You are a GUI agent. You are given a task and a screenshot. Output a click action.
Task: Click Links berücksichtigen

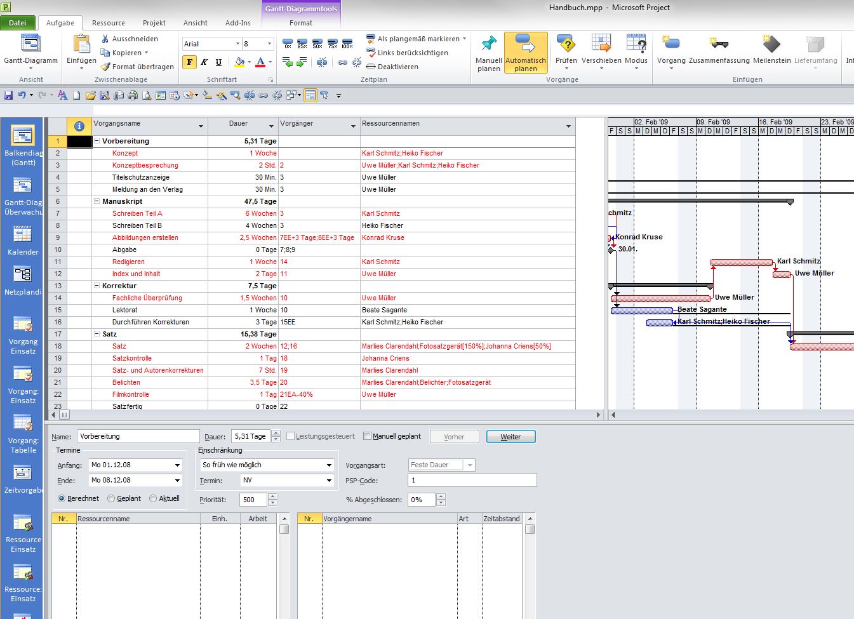407,53
